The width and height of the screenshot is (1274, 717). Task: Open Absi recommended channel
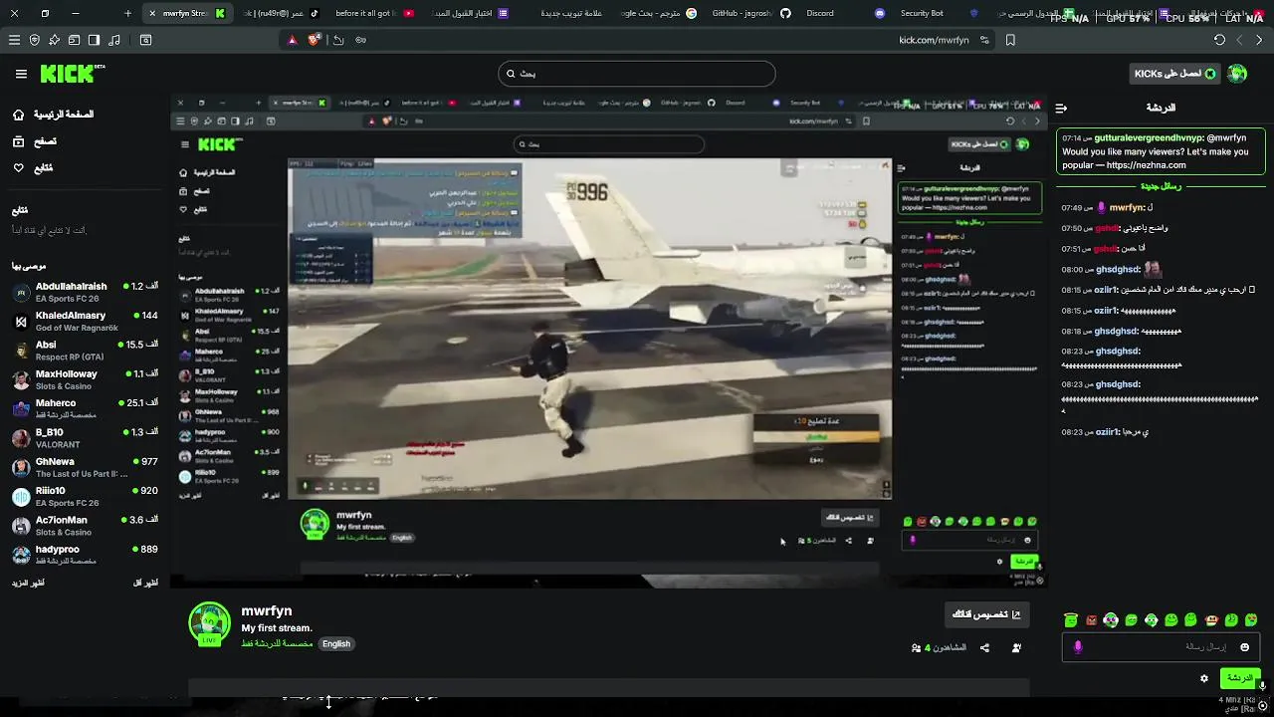[85, 351]
